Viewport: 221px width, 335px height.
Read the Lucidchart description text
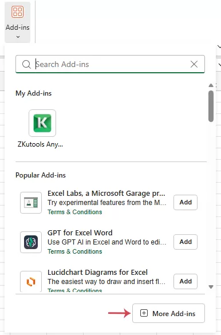pos(106,282)
